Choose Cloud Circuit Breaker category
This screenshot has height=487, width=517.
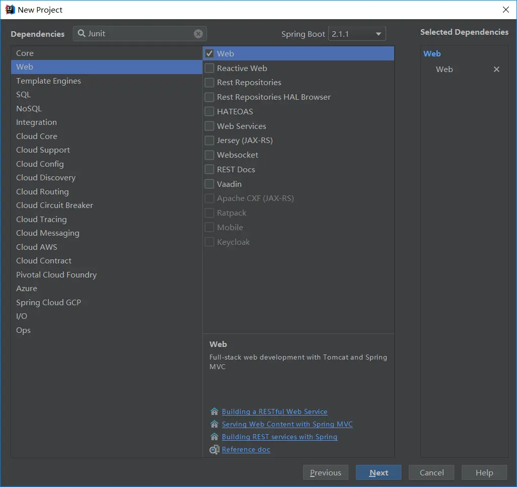point(107,205)
